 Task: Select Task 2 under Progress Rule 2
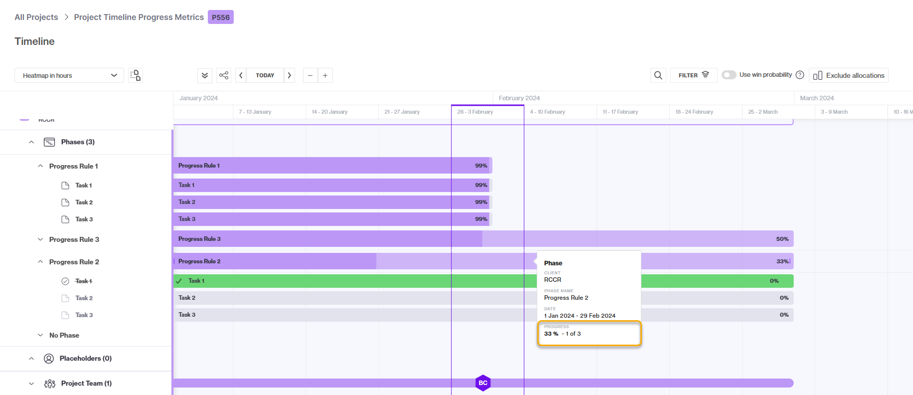pos(84,298)
